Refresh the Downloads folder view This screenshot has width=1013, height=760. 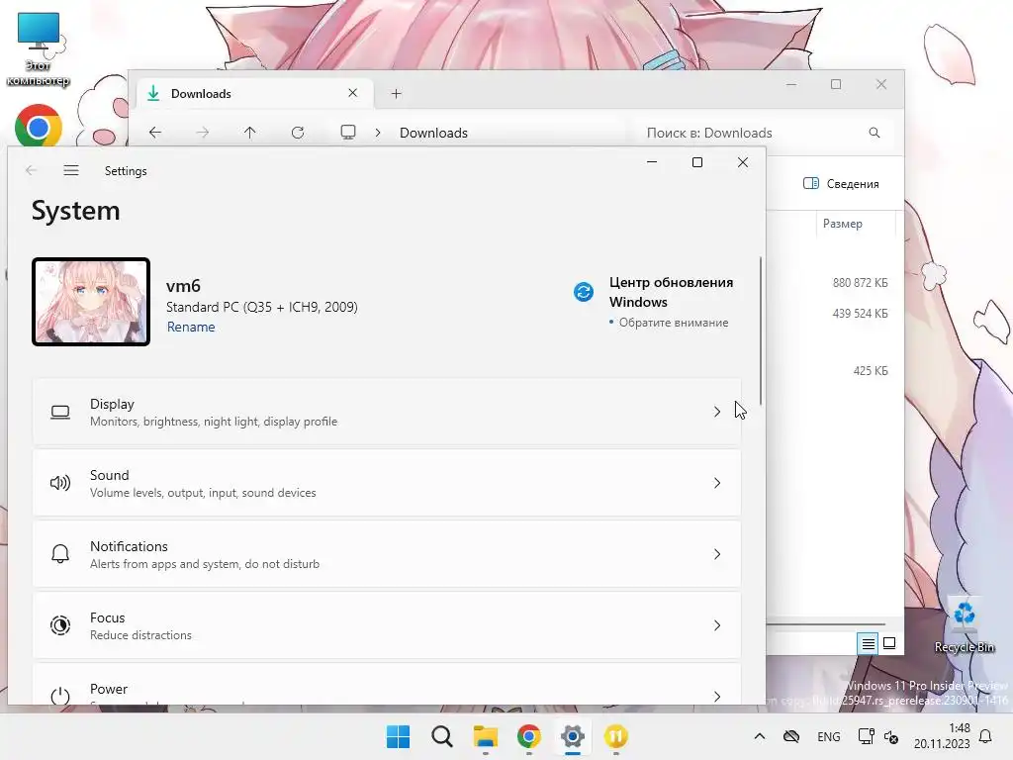click(298, 133)
